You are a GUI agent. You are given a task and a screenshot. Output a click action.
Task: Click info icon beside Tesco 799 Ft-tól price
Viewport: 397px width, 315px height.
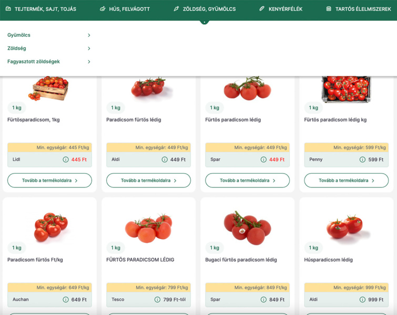(x=157, y=300)
